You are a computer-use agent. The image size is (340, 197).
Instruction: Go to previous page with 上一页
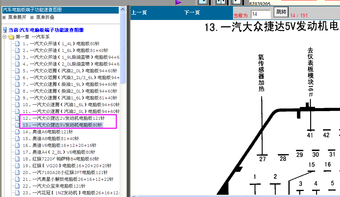pyautogui.click(x=139, y=12)
